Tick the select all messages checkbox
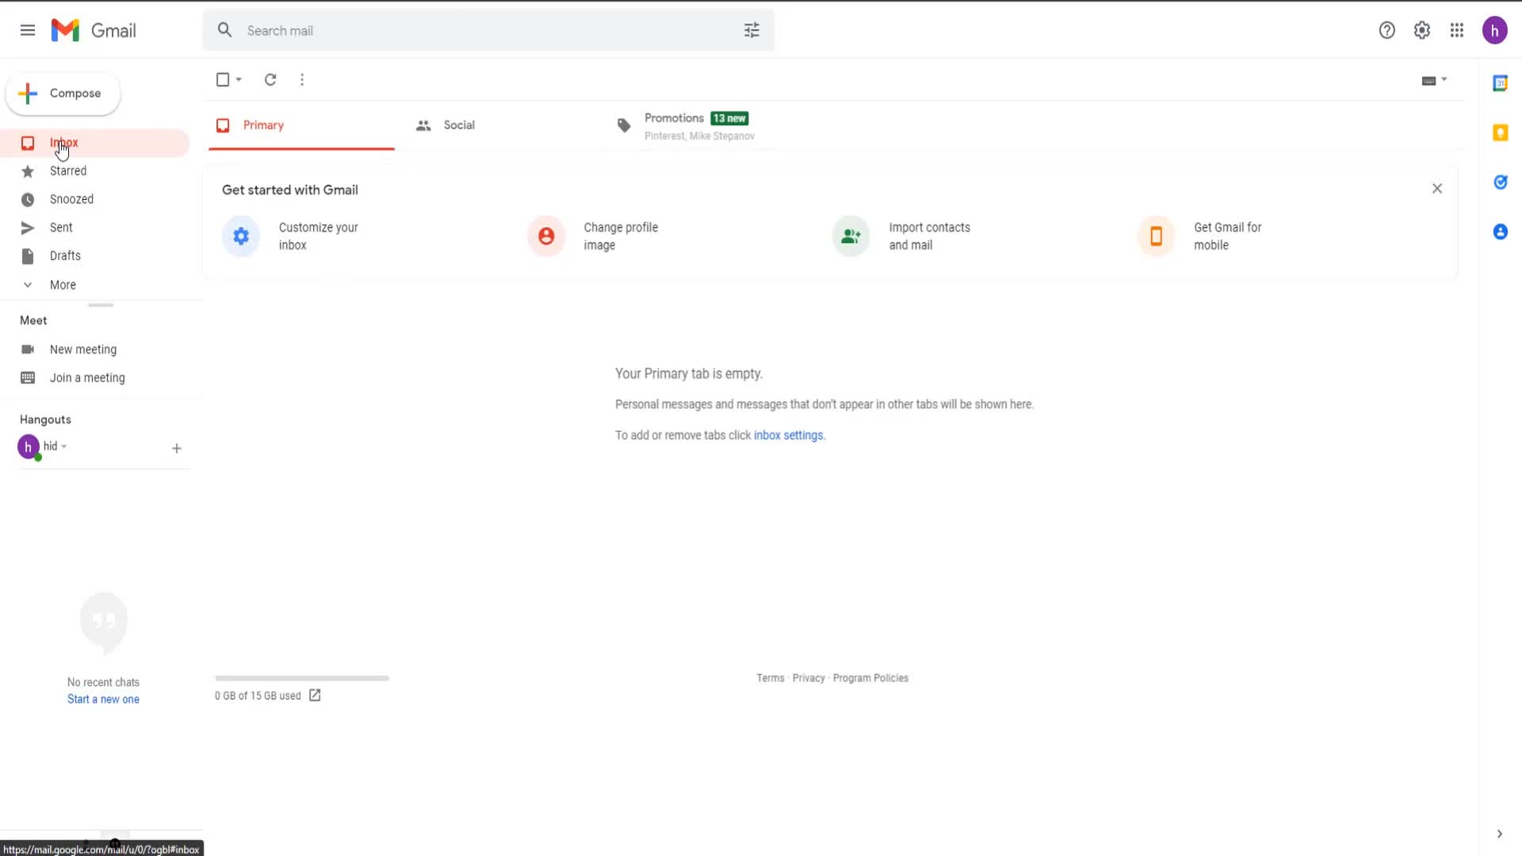1522x856 pixels. [223, 79]
